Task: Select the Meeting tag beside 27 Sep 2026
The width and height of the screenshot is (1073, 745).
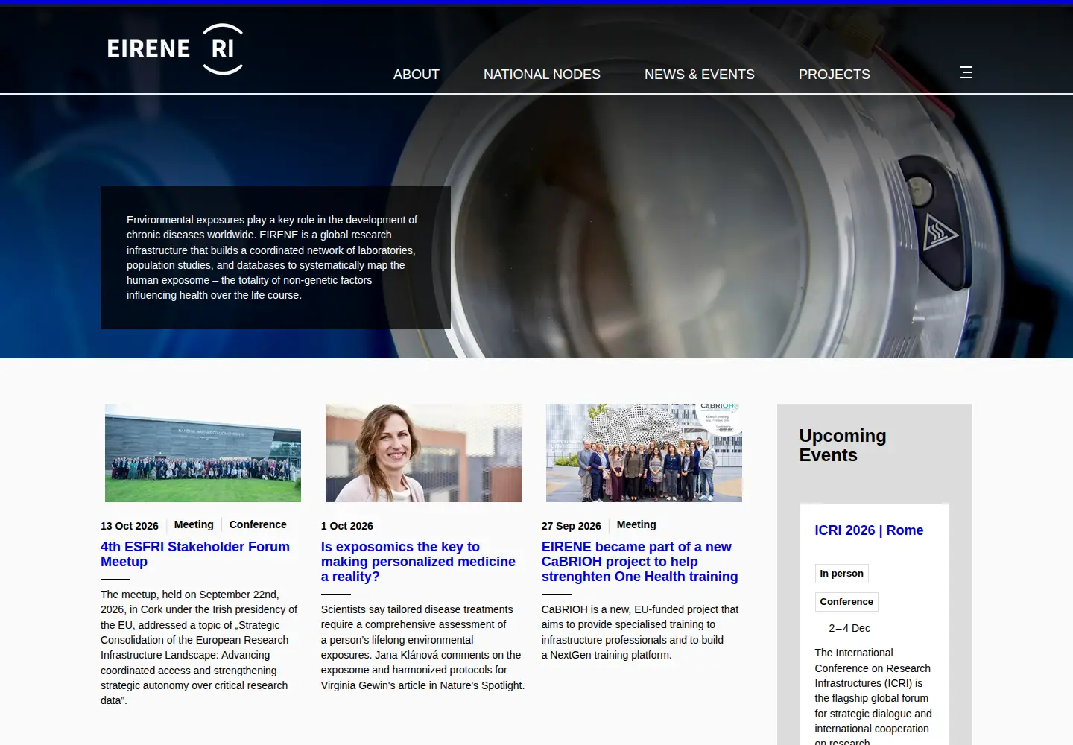Action: [x=636, y=524]
